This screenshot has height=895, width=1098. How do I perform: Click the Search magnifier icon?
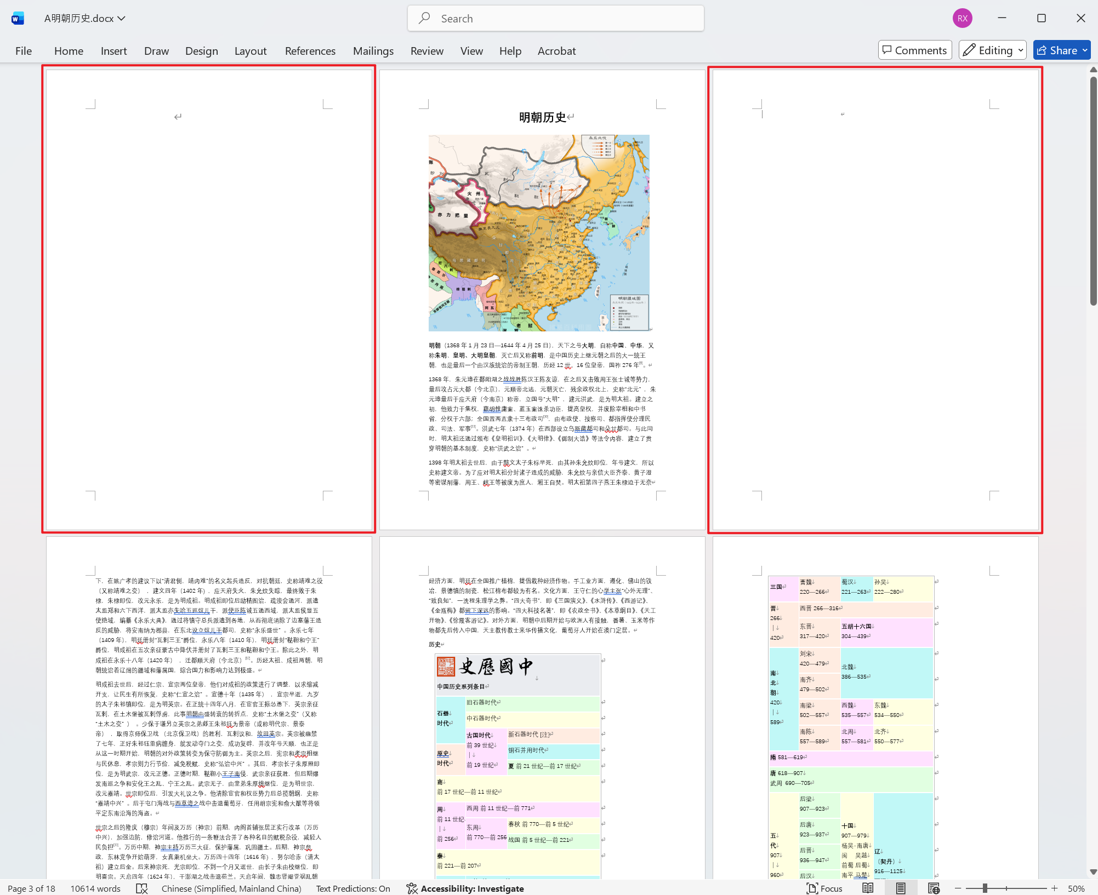coord(425,18)
